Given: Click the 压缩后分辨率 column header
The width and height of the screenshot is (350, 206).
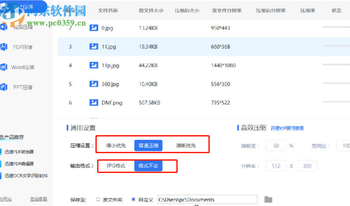Looking at the screenshot, I should pyautogui.click(x=271, y=11).
